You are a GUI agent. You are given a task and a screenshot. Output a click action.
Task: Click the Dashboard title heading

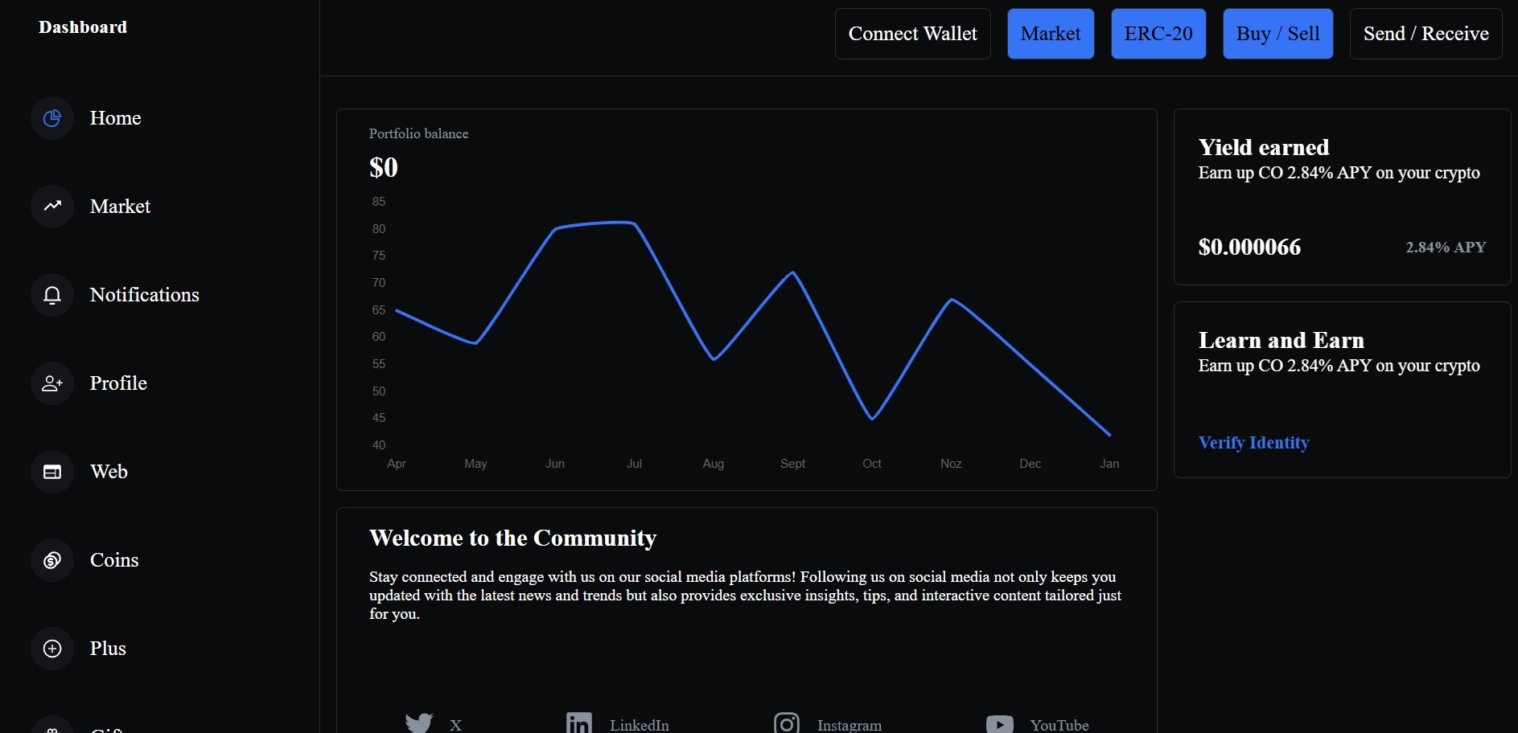pyautogui.click(x=82, y=27)
